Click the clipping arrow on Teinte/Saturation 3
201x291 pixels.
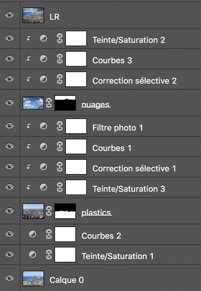(28, 187)
